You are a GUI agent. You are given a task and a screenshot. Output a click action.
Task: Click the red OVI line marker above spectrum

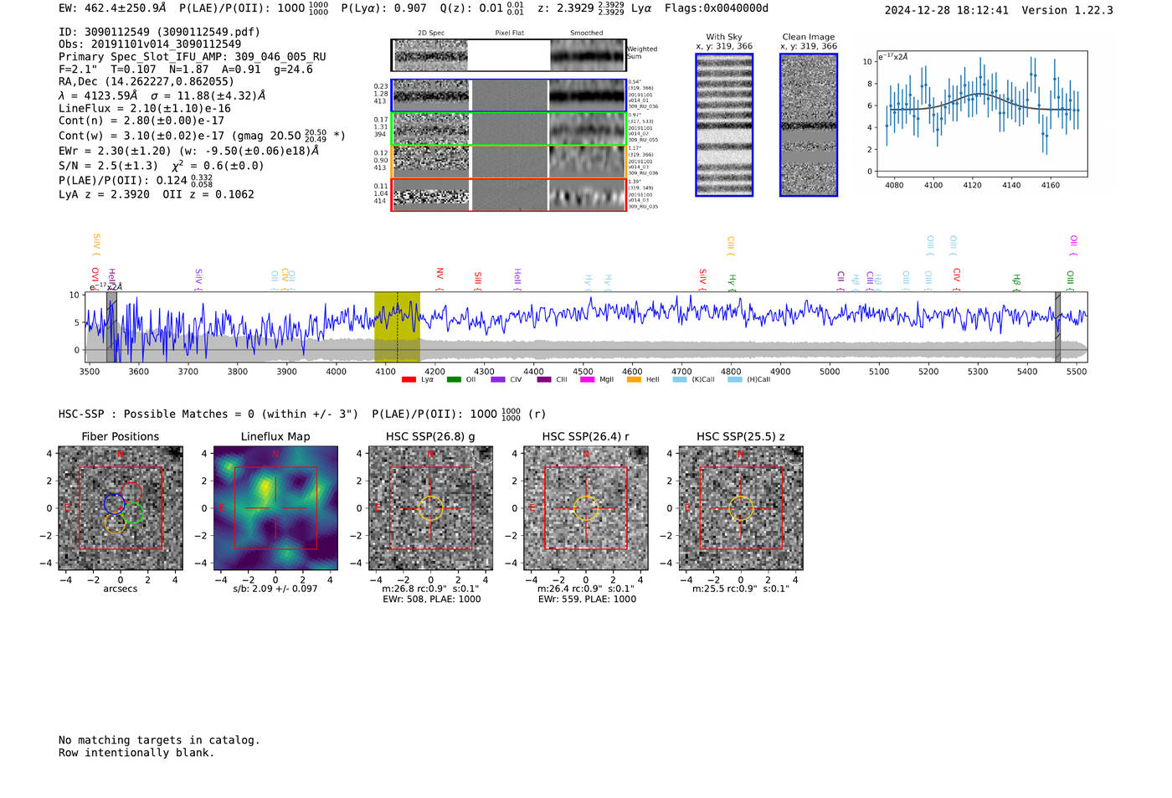click(x=95, y=278)
